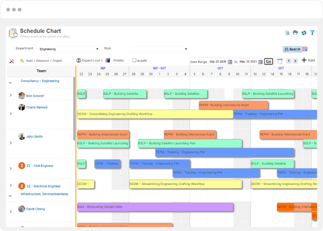Screen dimensions: 323x231
Task: Select John Smith's blue TEPM Training bar
Action: click(x=225, y=152)
